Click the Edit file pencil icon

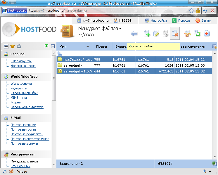click(x=156, y=34)
